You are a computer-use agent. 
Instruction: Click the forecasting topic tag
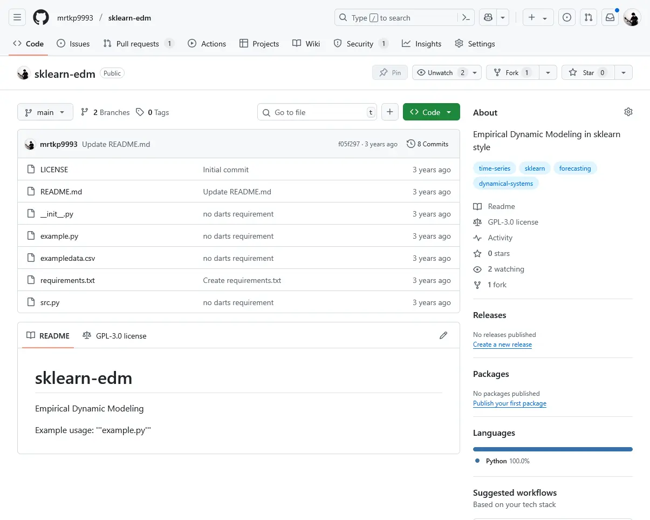(575, 168)
